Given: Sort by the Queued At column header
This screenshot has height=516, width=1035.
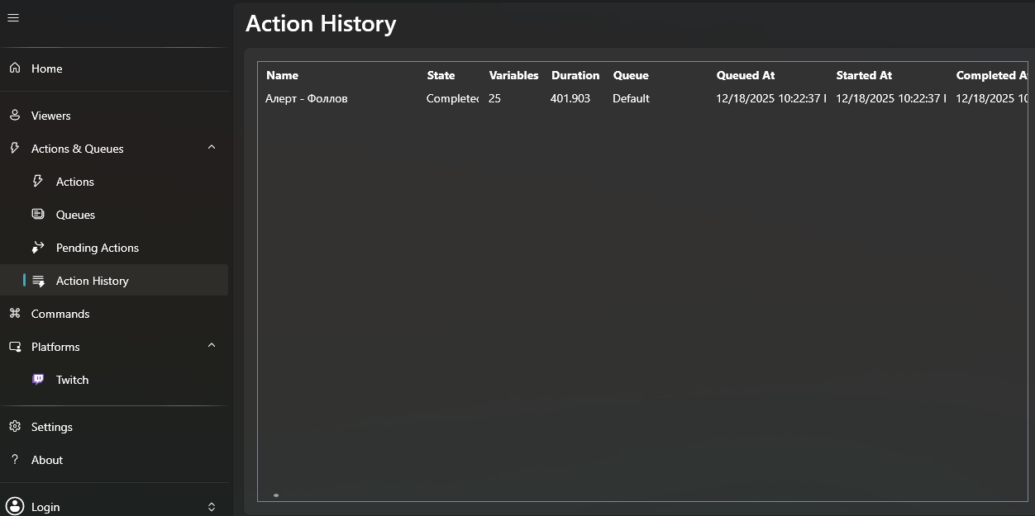Looking at the screenshot, I should tap(746, 75).
